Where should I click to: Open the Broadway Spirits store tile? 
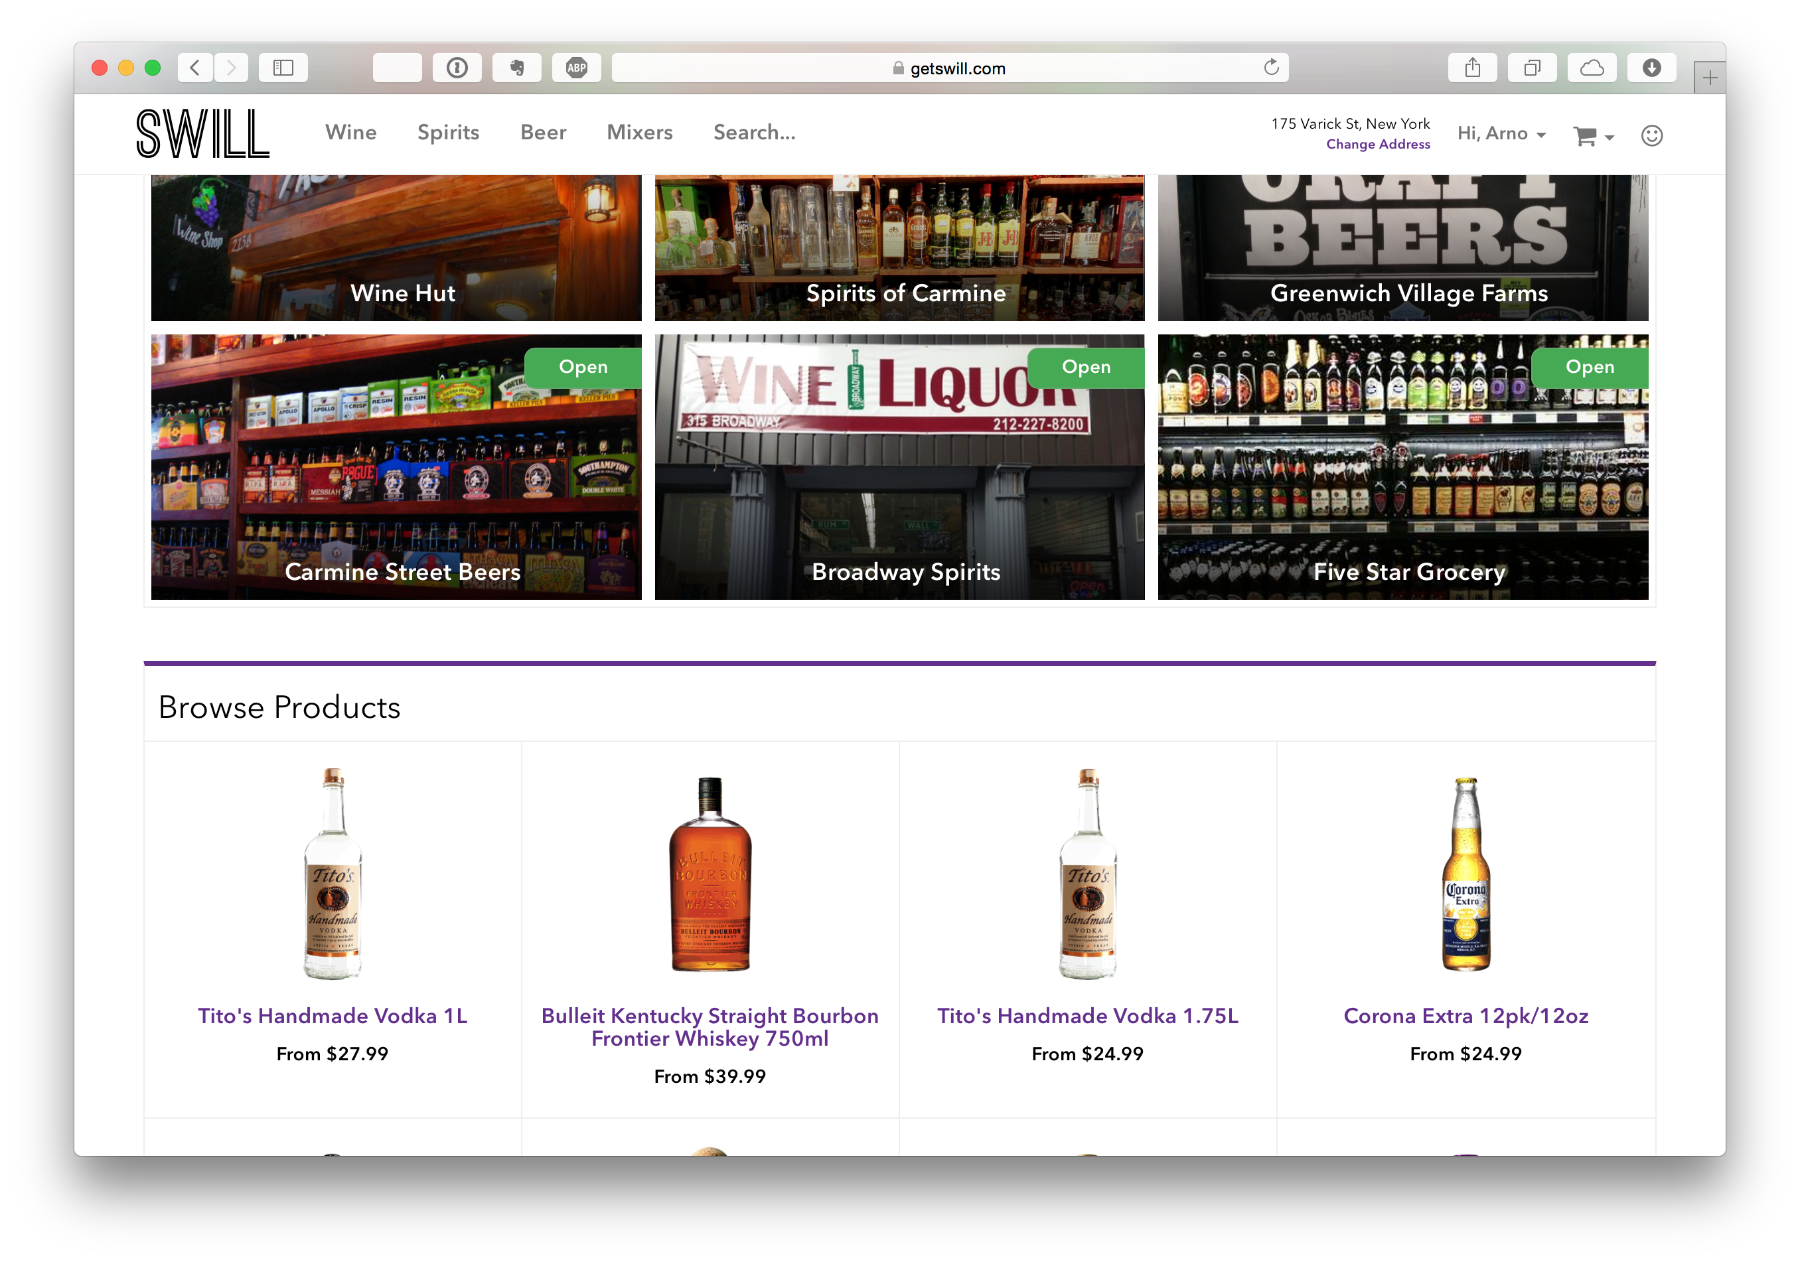click(899, 467)
